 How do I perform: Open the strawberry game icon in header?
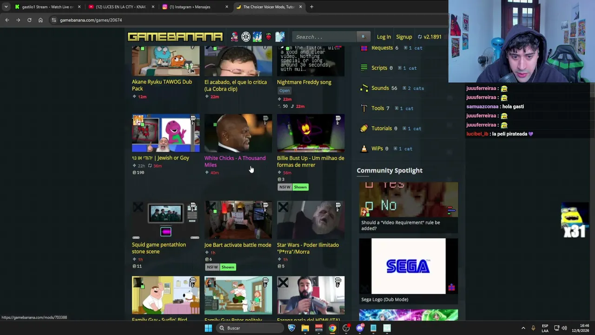click(268, 37)
